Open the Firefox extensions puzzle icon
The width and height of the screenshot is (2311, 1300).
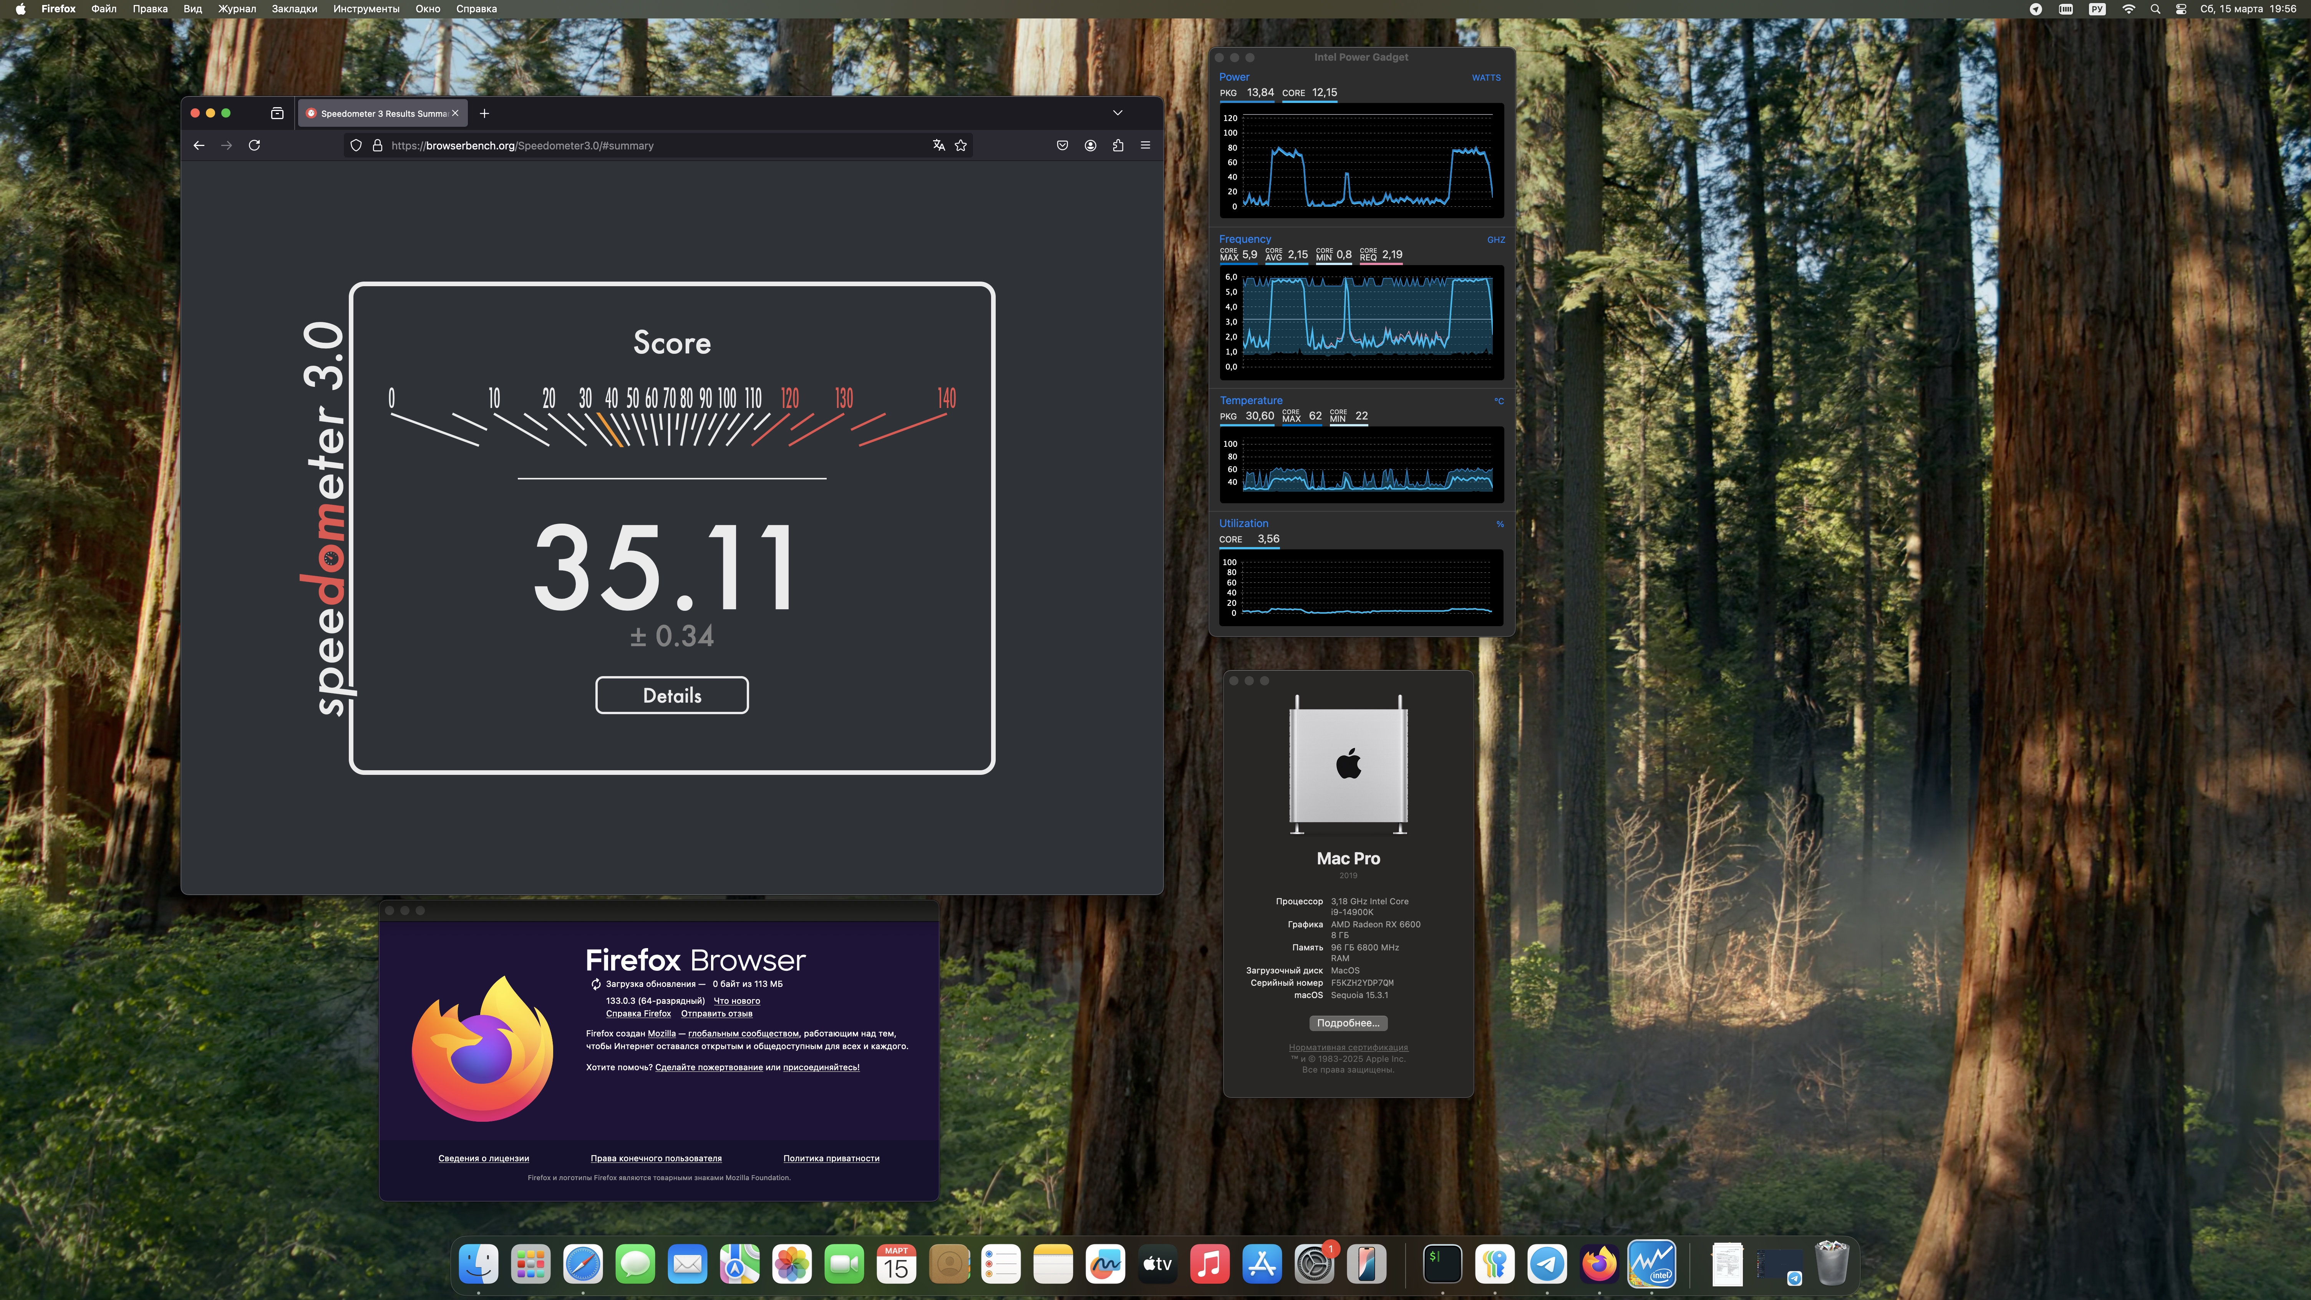pos(1118,145)
